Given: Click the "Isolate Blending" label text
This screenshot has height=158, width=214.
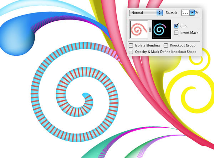Looking at the screenshot, I should (x=147, y=45).
